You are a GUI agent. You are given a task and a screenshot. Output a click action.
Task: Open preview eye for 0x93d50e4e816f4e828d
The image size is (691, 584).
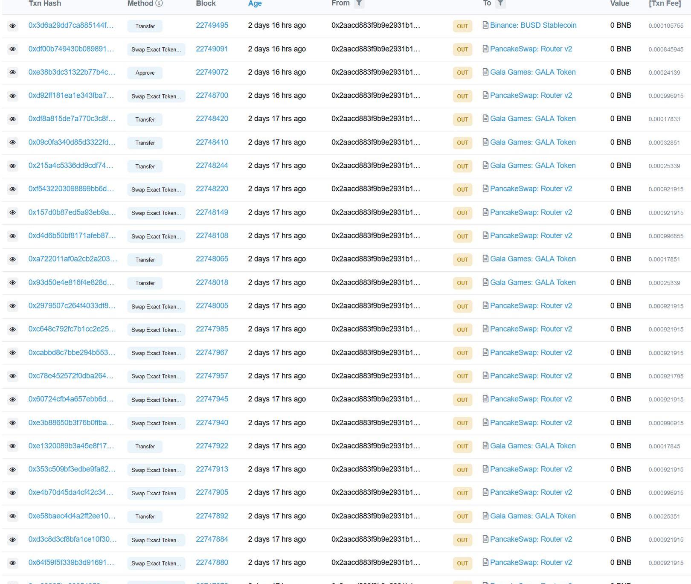click(13, 283)
